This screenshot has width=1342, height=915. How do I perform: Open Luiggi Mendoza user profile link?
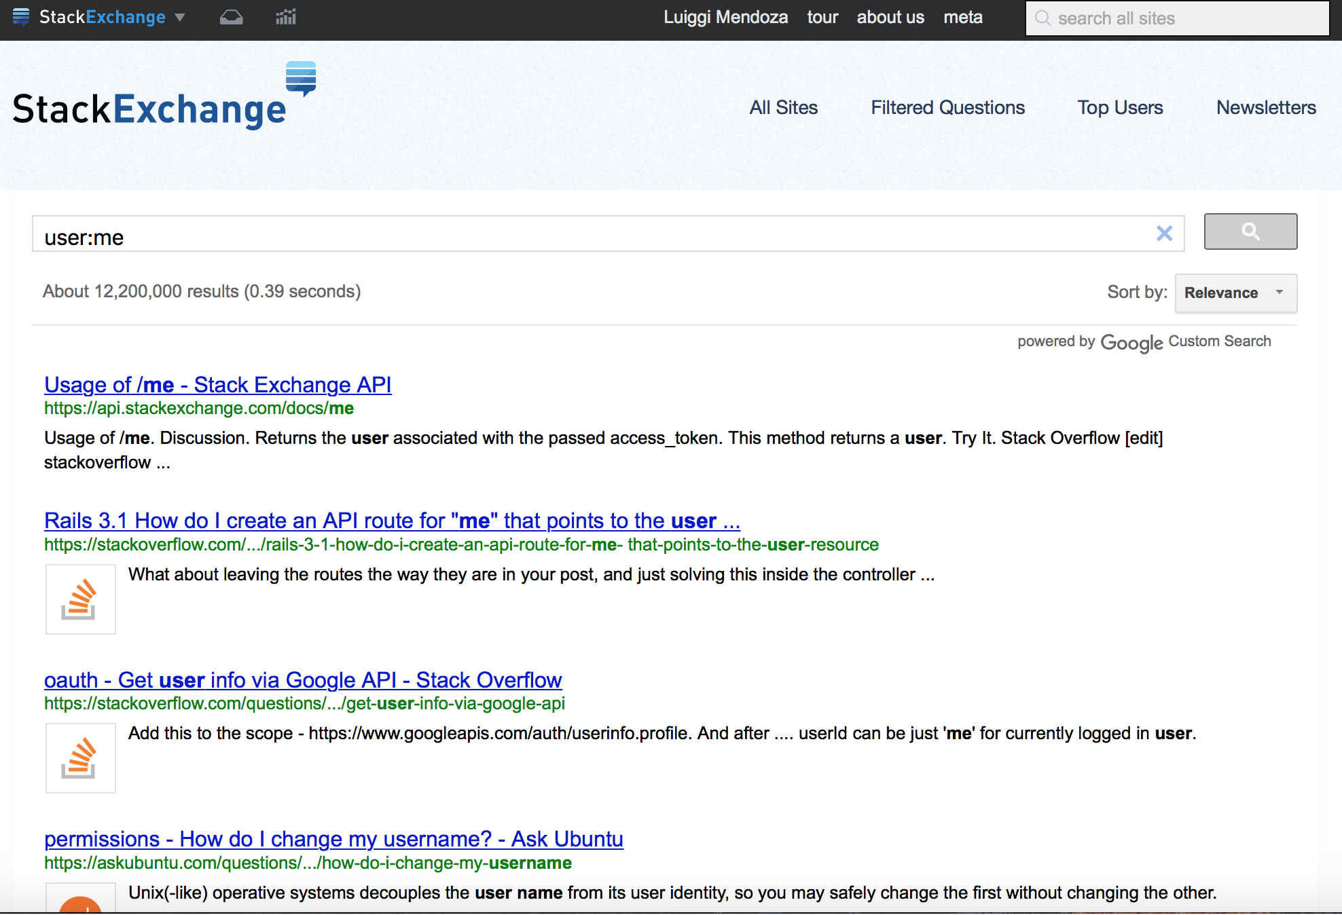tap(725, 18)
